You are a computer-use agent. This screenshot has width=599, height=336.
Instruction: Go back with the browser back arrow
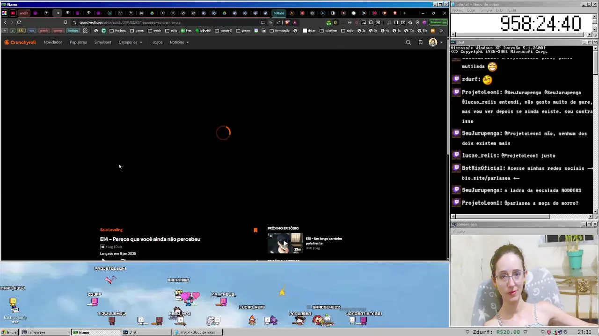5,22
